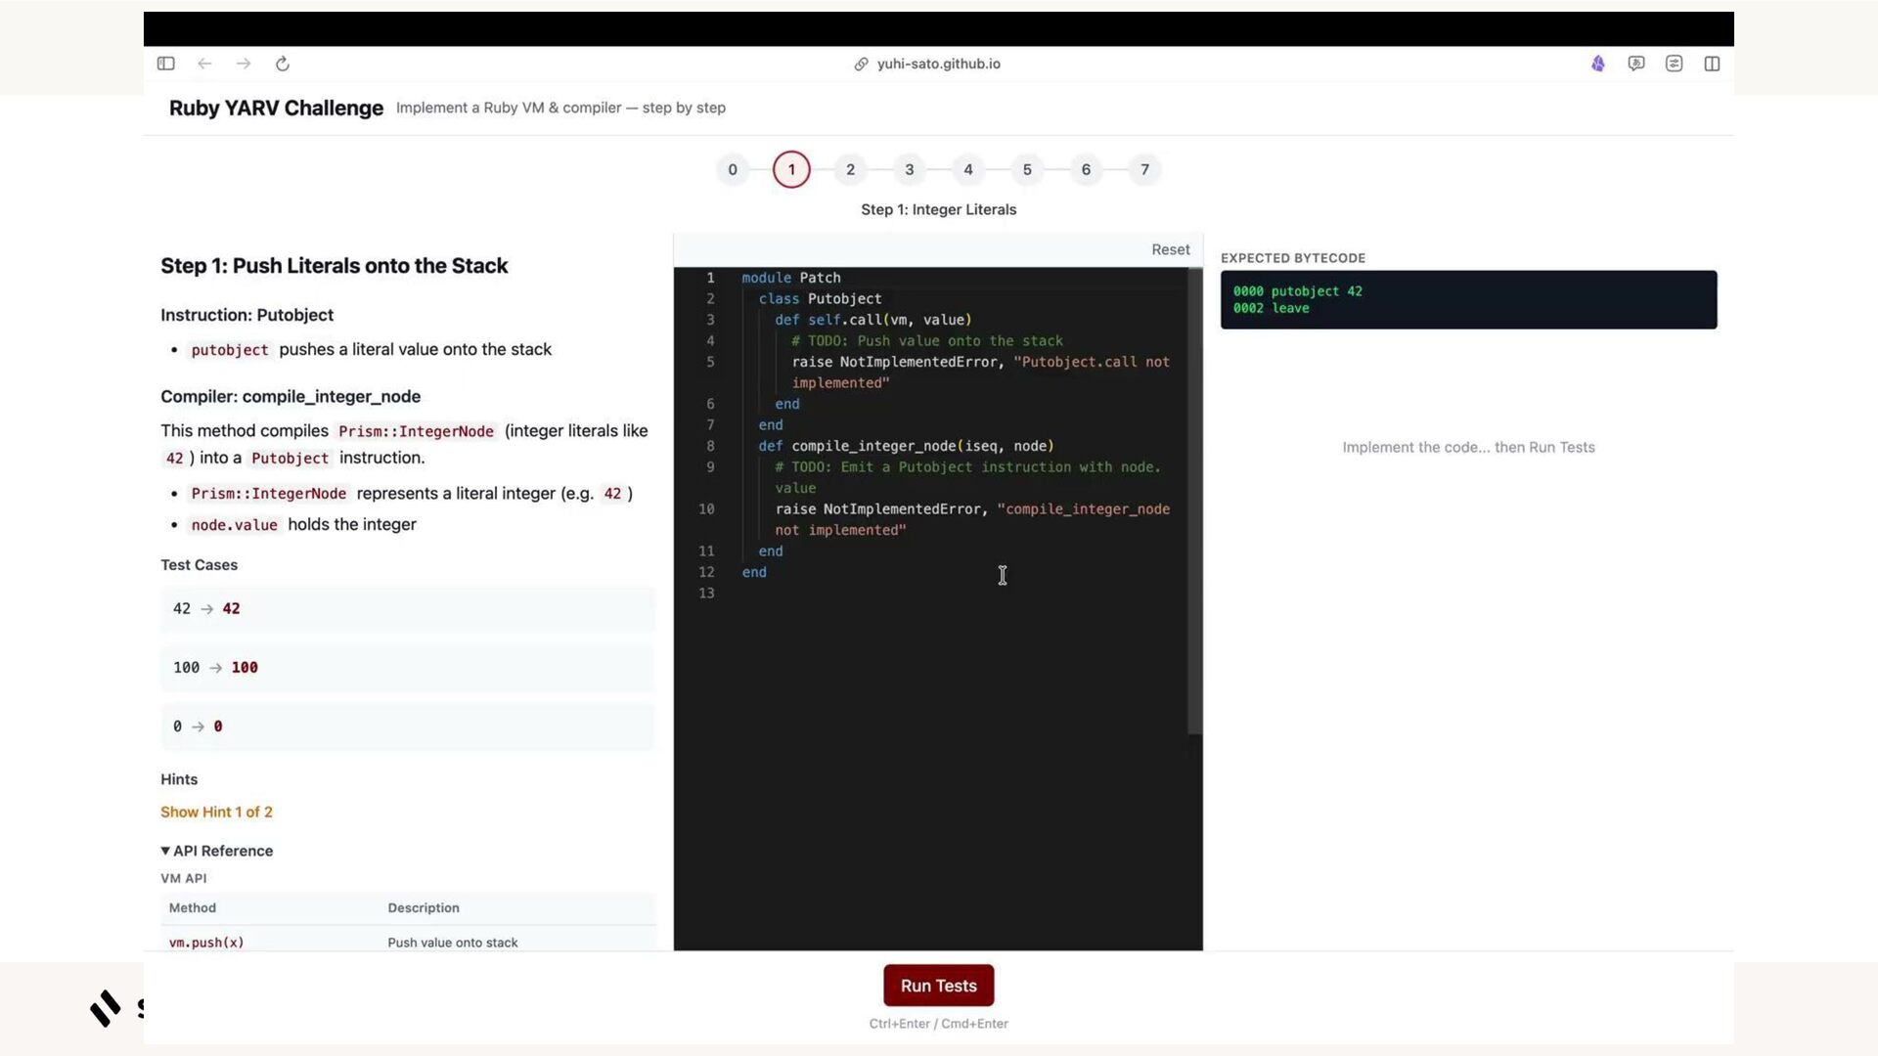The image size is (1878, 1056).
Task: Click the browser forward arrow
Action: pyautogui.click(x=244, y=64)
